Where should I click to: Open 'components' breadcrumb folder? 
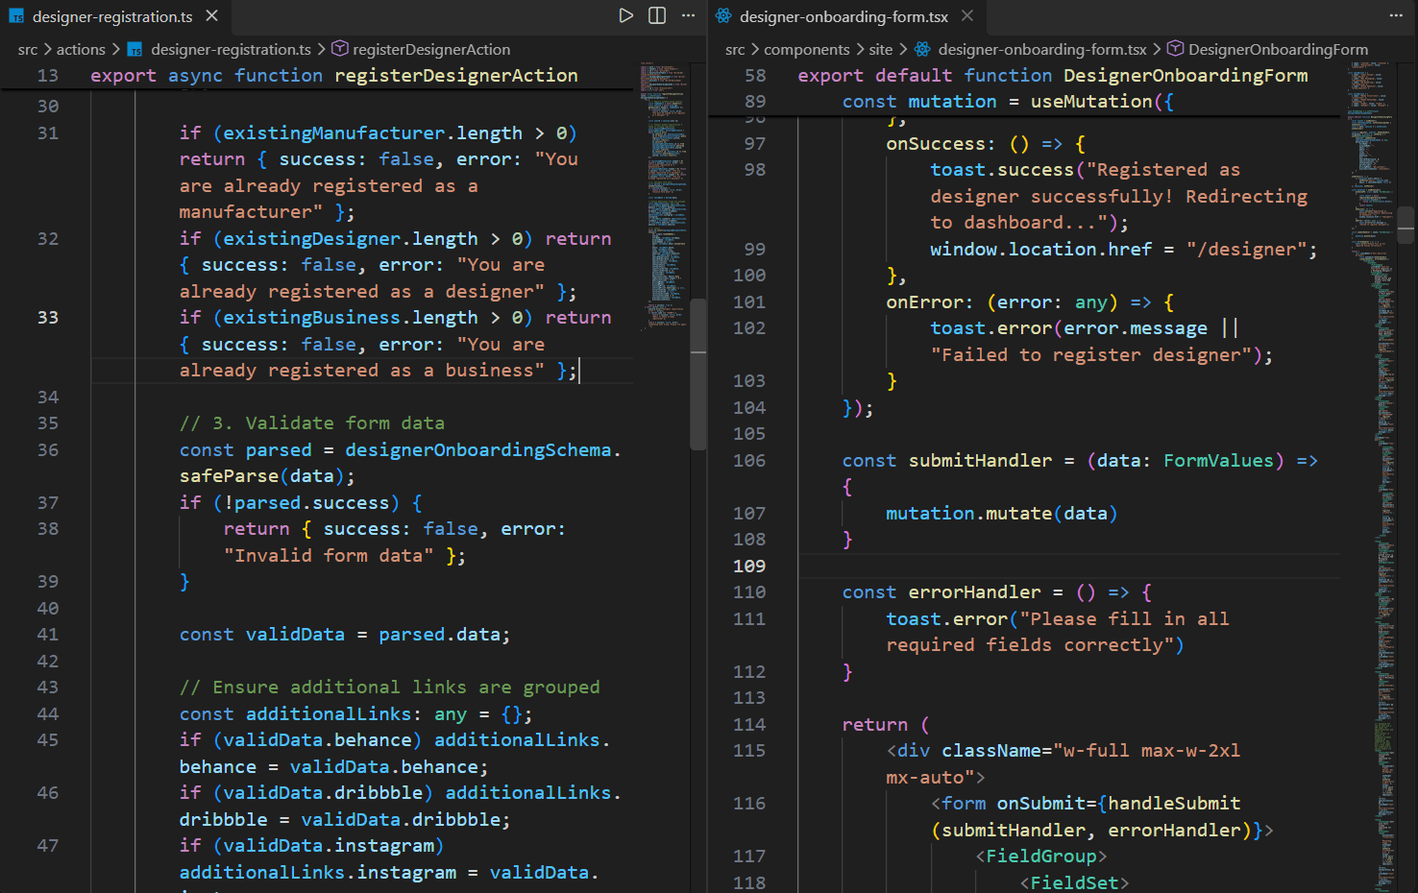click(x=806, y=49)
